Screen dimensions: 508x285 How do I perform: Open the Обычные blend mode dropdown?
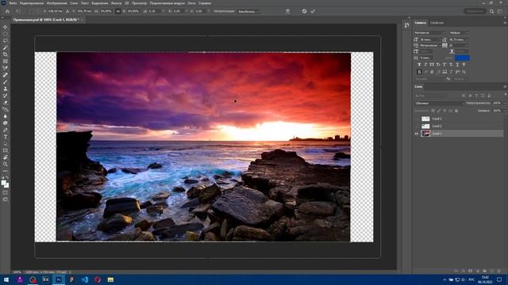(x=439, y=103)
